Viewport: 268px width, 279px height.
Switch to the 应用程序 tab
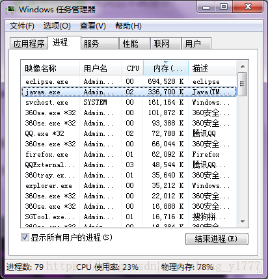tap(29, 44)
